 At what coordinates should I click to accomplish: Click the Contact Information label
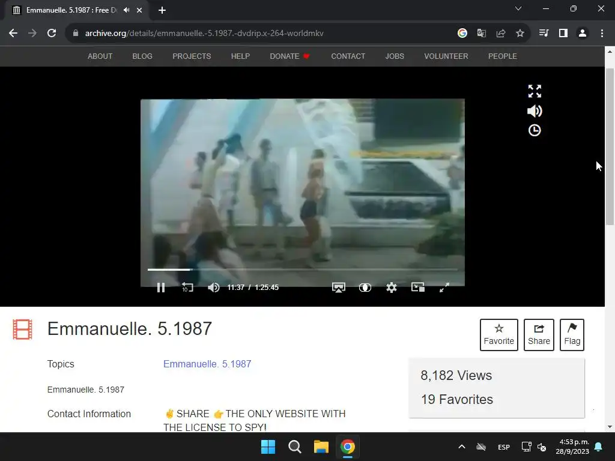point(89,414)
